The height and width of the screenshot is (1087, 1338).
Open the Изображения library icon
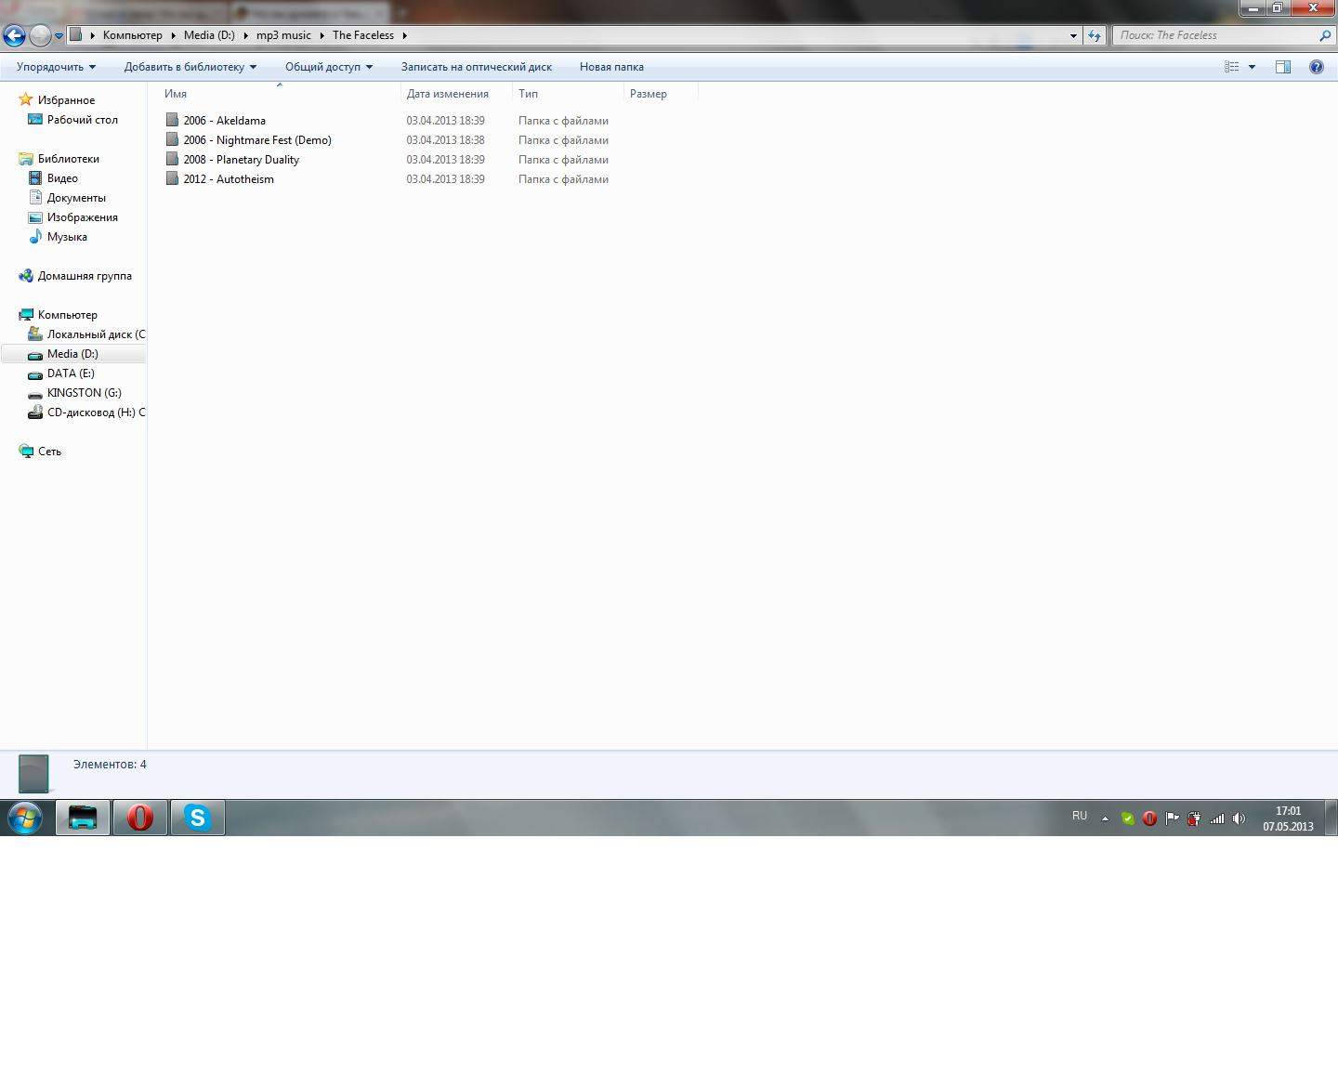[x=35, y=216]
